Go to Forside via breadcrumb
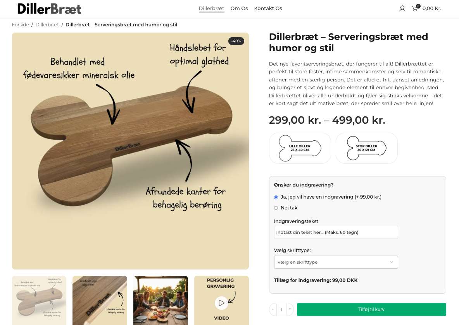 pos(21,25)
